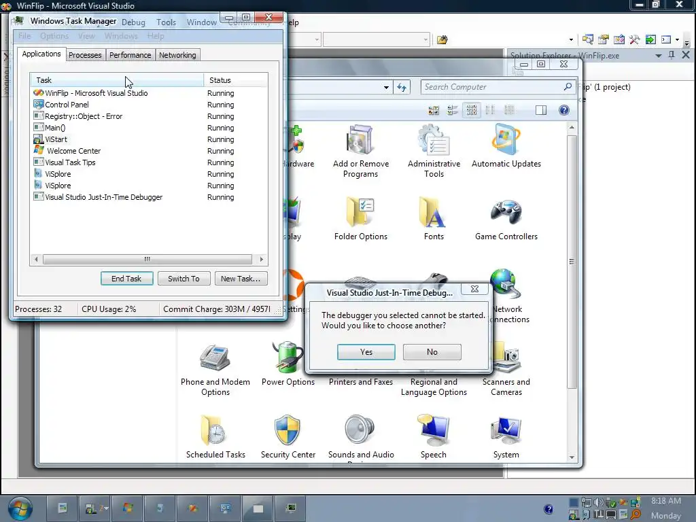
Task: Click Yes in the debugger dialog
Action: pos(366,352)
